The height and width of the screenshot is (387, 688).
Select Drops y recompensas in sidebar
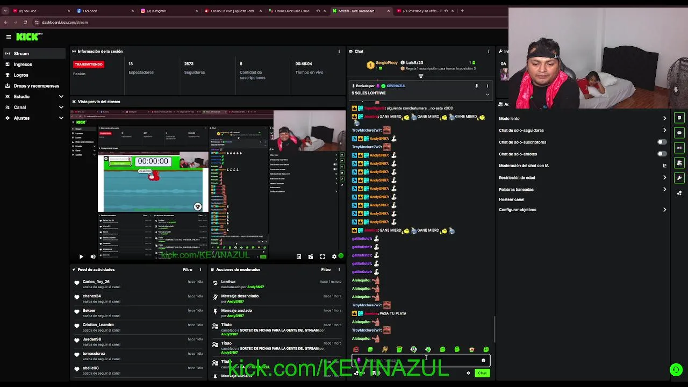pyautogui.click(x=35, y=86)
